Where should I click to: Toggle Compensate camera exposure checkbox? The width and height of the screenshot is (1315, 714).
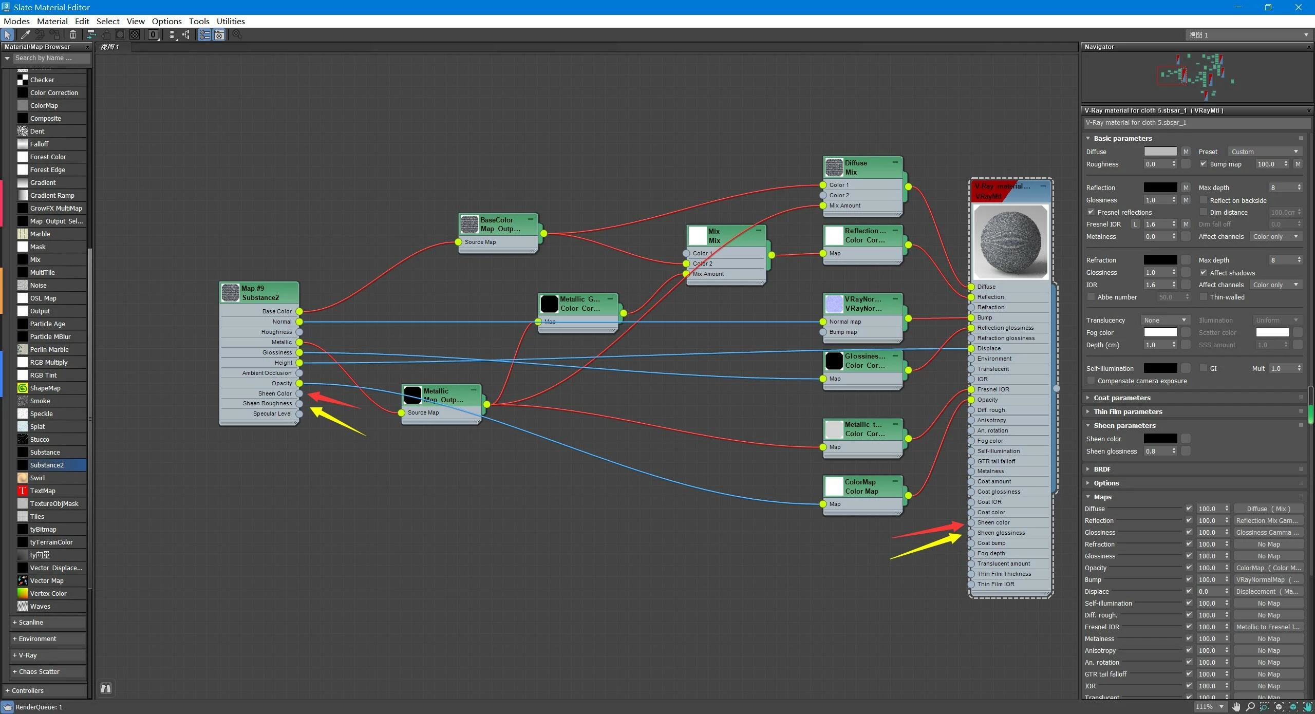(1091, 381)
